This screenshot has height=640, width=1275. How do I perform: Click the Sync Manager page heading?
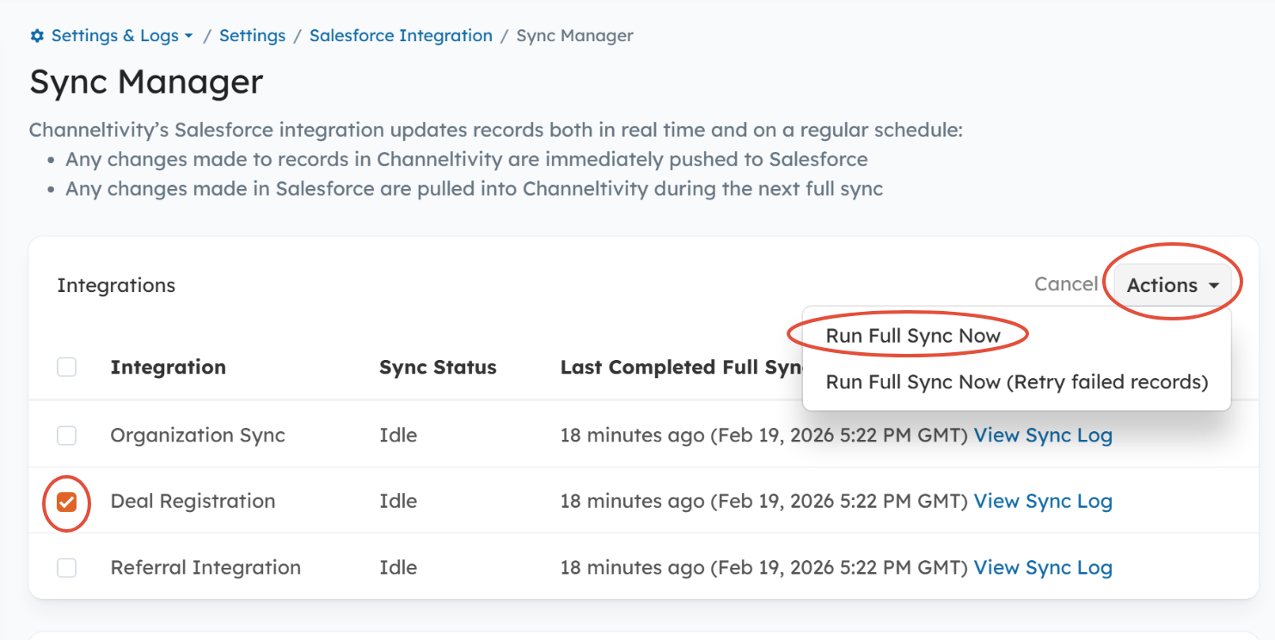click(x=146, y=82)
